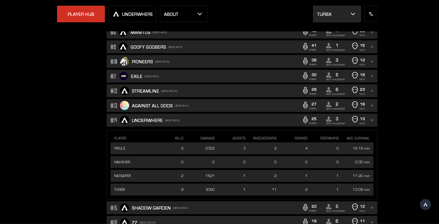Click the Revives column header
The height and width of the screenshot is (224, 439).
301,138
